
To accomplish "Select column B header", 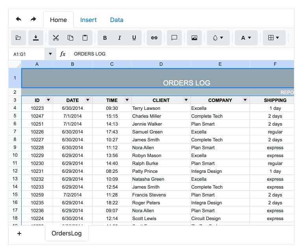I will coord(72,64).
